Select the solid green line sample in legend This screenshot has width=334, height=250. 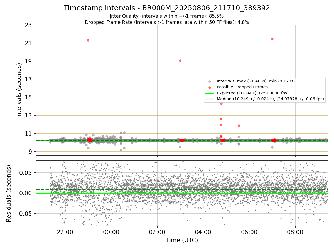[x=210, y=93]
